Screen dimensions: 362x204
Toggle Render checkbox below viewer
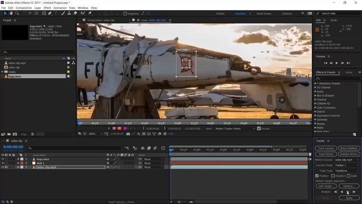pyautogui.click(x=259, y=129)
